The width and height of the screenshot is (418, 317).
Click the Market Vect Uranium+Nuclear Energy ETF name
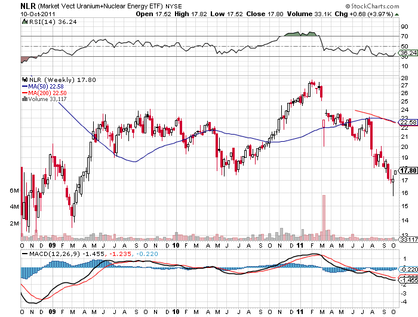click(100, 6)
